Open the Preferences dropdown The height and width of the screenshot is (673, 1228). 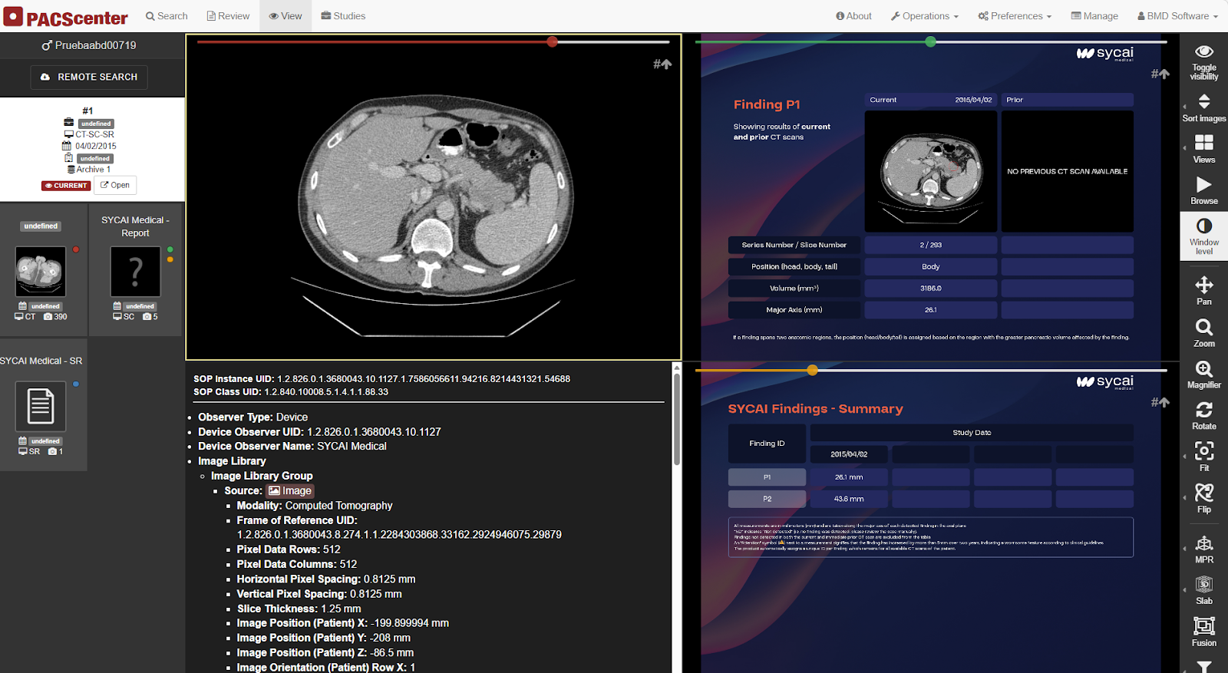coord(1015,16)
